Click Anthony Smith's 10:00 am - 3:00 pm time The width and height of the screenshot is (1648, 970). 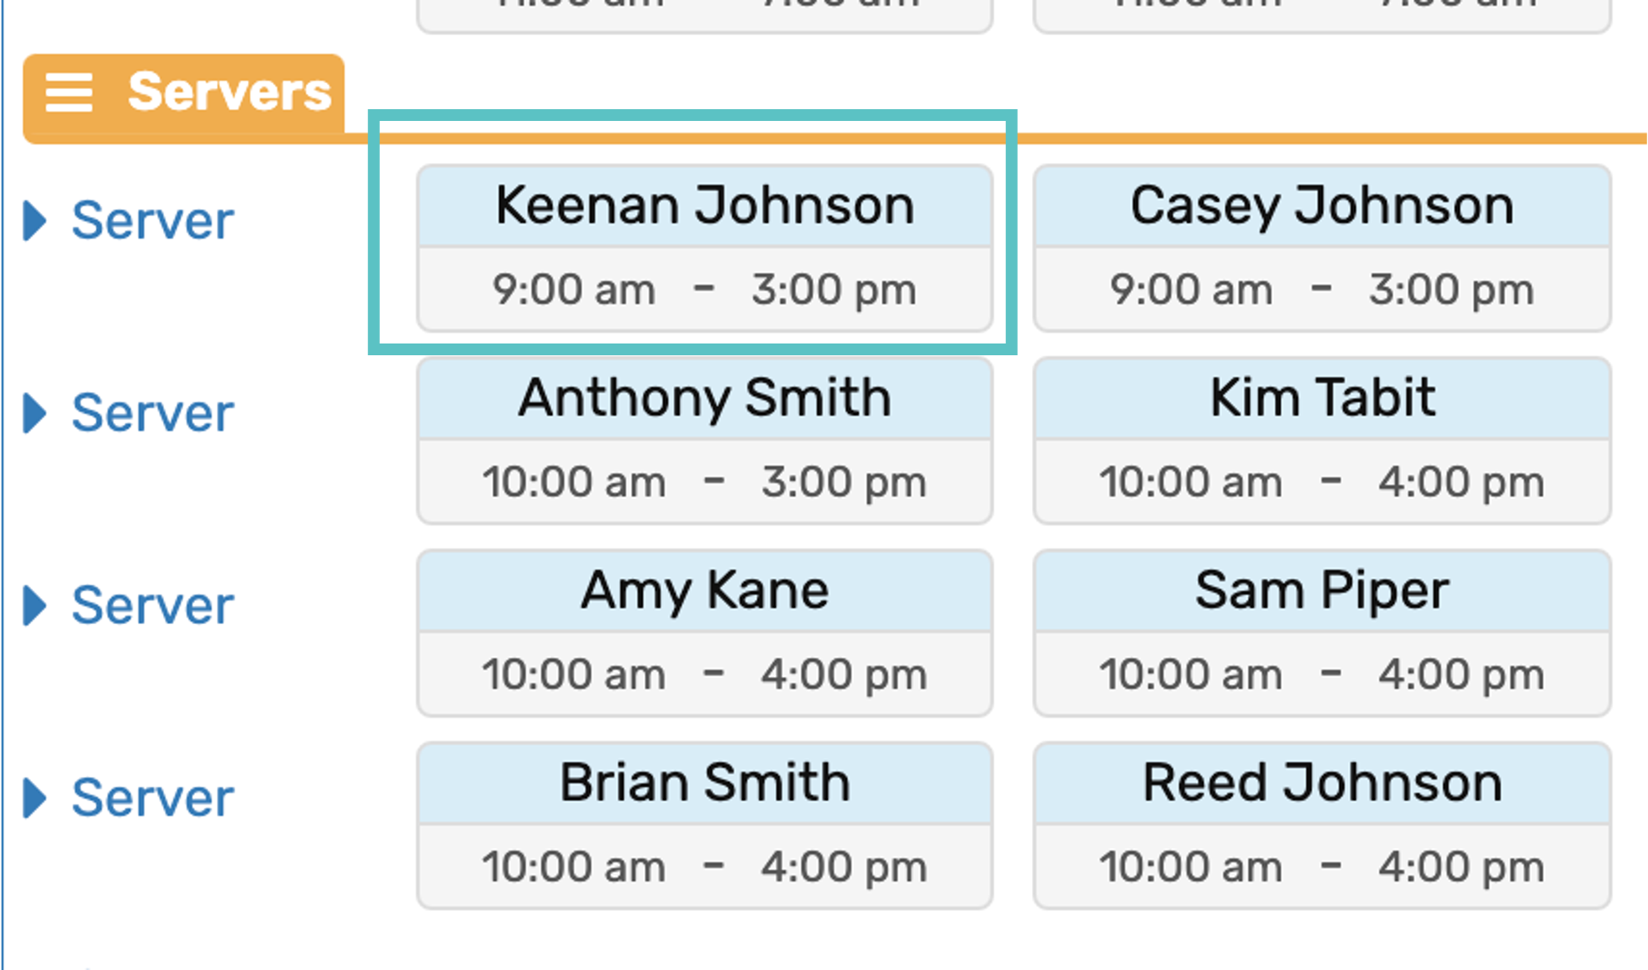[704, 482]
